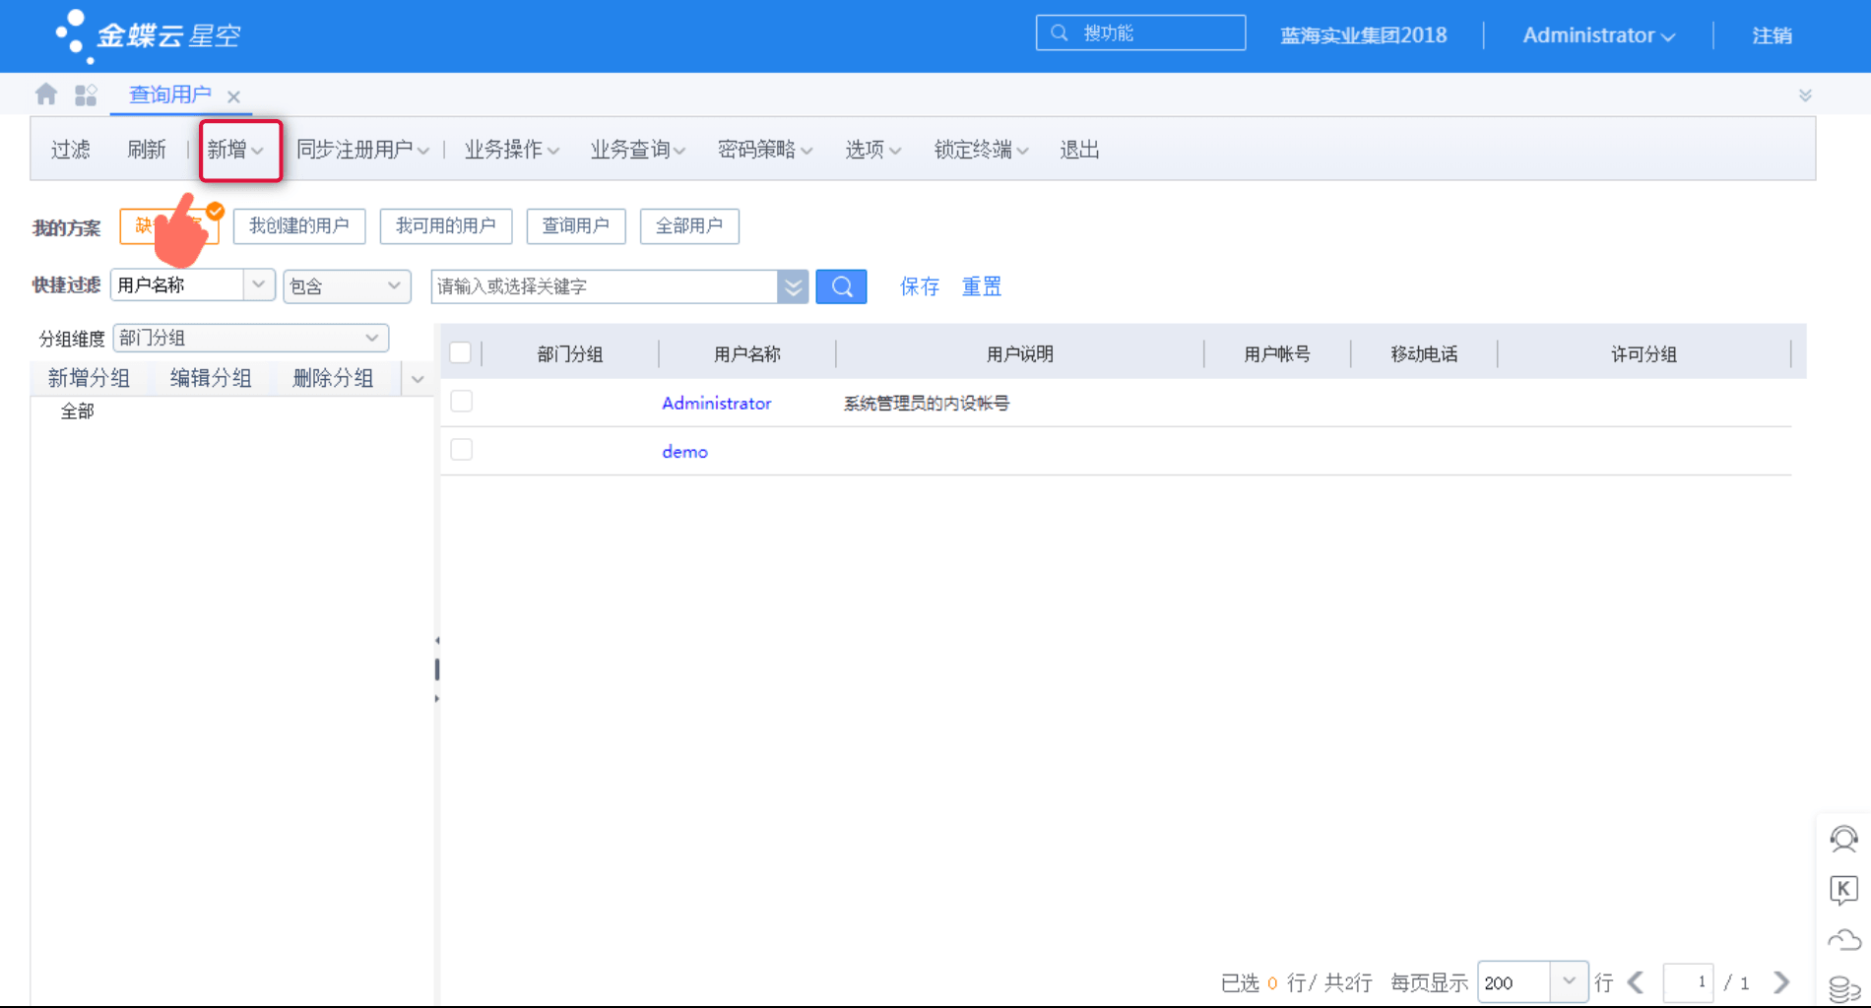Switch to the 查询用户 tab
This screenshot has height=1008, width=1871.
tap(169, 94)
